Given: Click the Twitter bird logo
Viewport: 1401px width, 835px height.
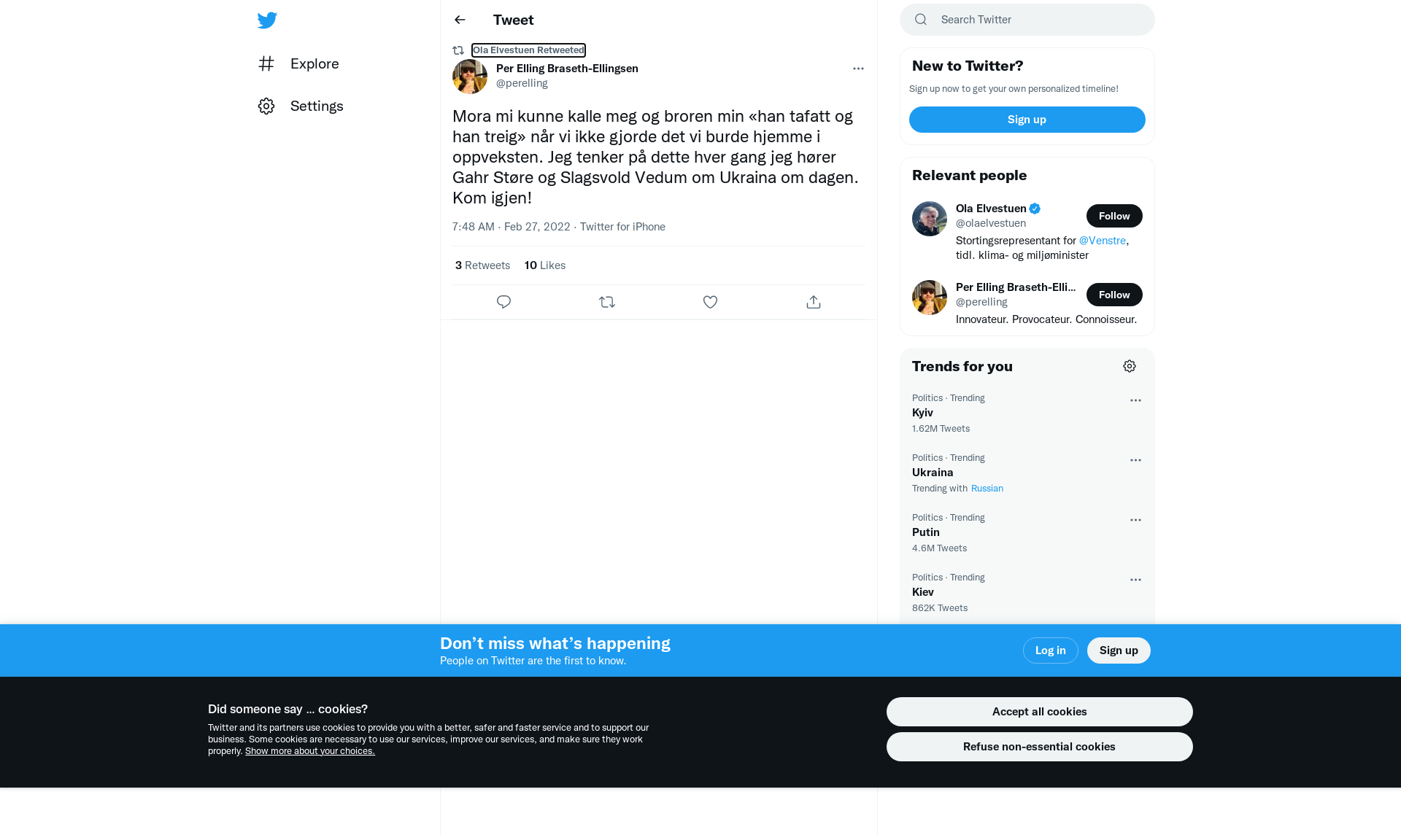Looking at the screenshot, I should tap(267, 20).
